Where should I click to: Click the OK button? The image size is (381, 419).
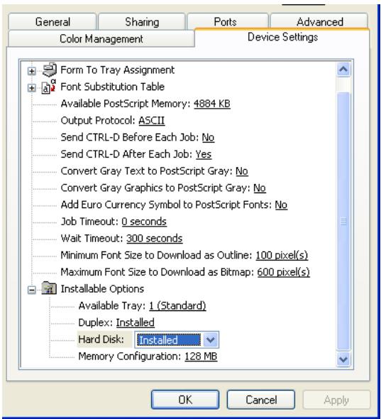(185, 400)
